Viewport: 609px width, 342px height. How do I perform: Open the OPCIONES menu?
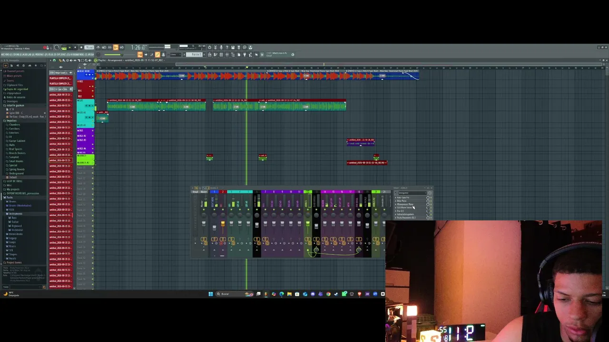(x=63, y=55)
